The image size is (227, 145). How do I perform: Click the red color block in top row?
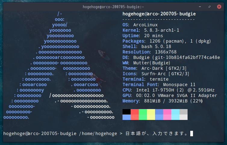point(135,112)
